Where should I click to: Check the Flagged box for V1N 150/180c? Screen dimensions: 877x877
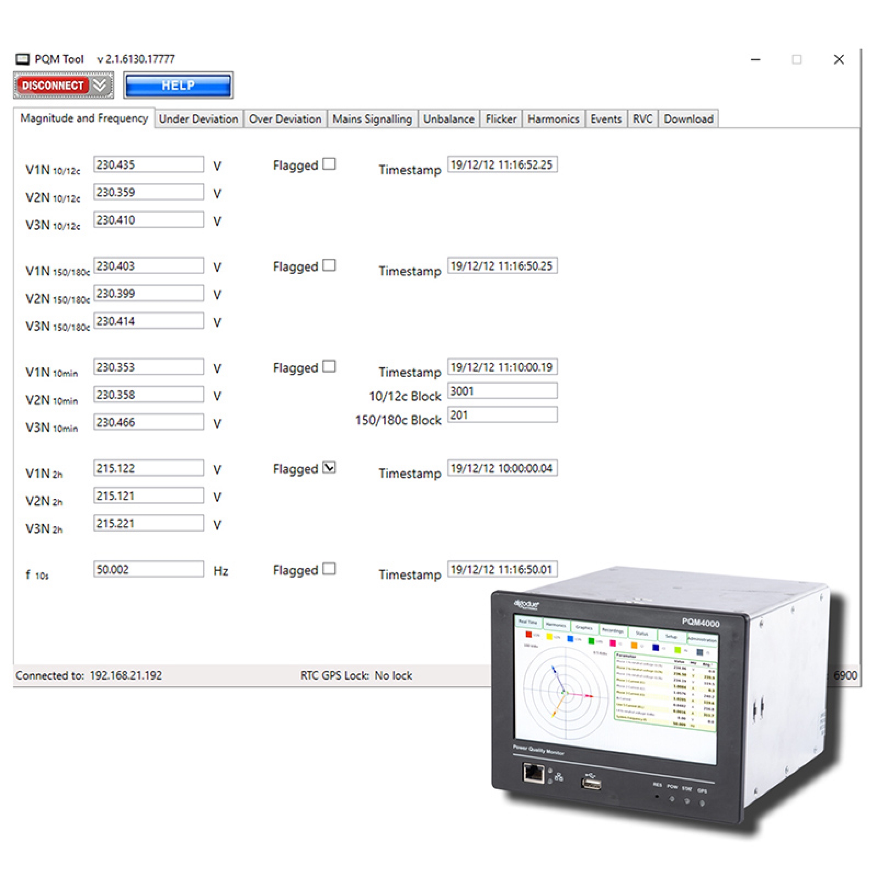329,265
